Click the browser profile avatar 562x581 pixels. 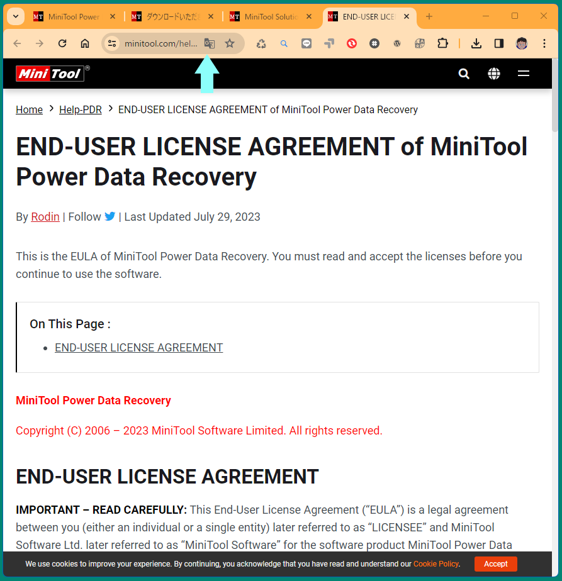(522, 43)
